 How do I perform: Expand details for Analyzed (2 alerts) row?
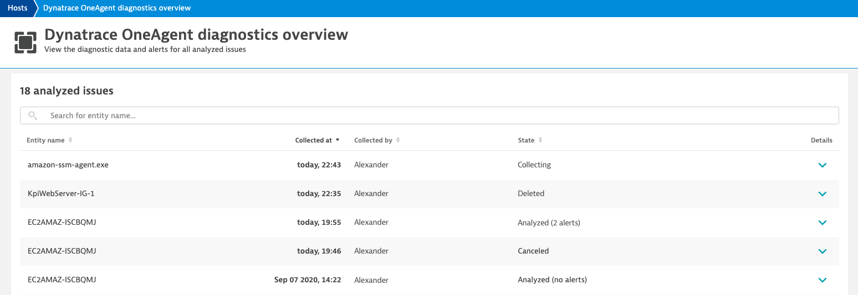[823, 223]
